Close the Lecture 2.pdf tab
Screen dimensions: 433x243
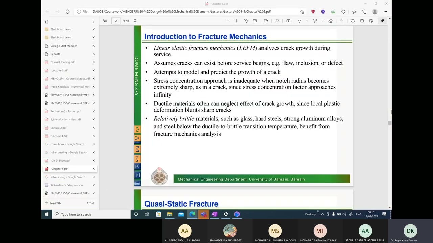click(94, 128)
